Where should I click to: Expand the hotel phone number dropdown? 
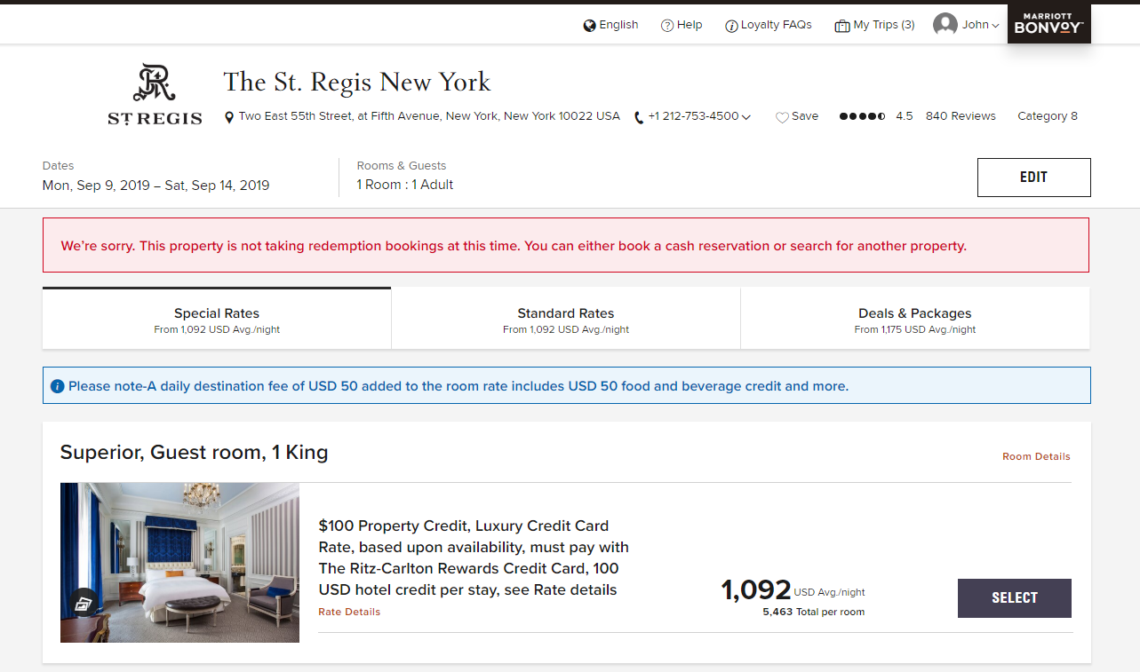click(746, 117)
